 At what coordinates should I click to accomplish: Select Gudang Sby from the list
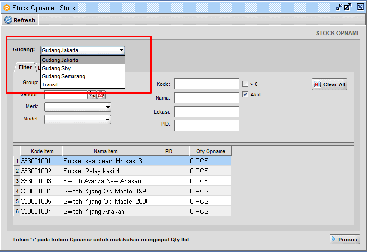point(56,68)
